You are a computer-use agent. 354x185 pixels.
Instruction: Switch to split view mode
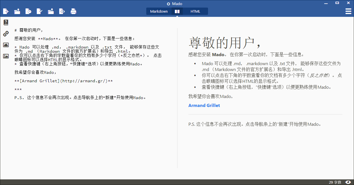pyautogui.click(x=177, y=12)
